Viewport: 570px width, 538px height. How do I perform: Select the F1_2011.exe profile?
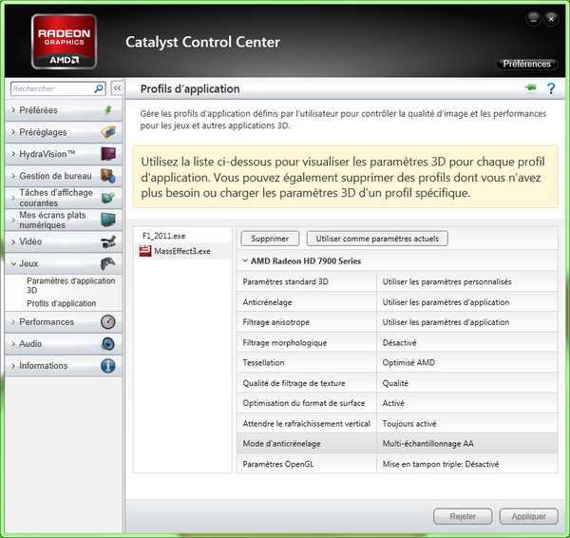pos(163,236)
